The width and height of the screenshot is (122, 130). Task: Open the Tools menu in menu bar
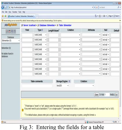(x=20, y=12)
